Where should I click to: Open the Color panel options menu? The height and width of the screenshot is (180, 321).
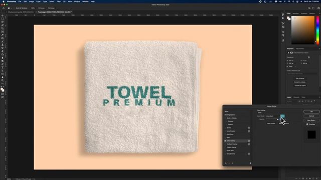(x=319, y=13)
